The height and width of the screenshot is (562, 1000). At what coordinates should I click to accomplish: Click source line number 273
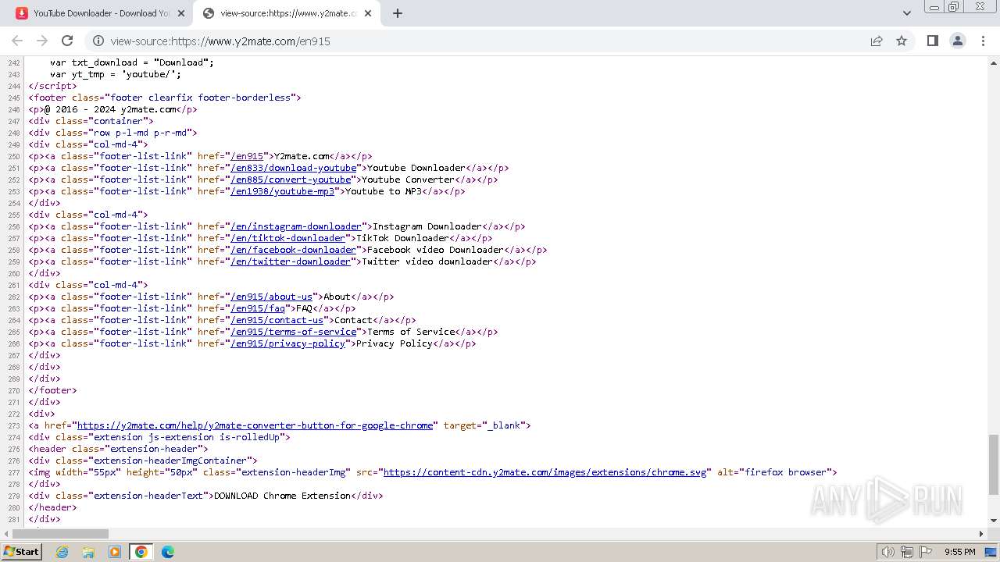(13, 425)
